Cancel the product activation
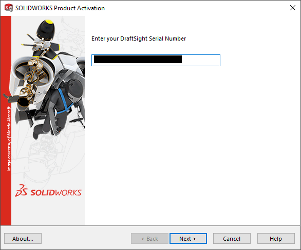This screenshot has height=250, width=301. [232, 239]
